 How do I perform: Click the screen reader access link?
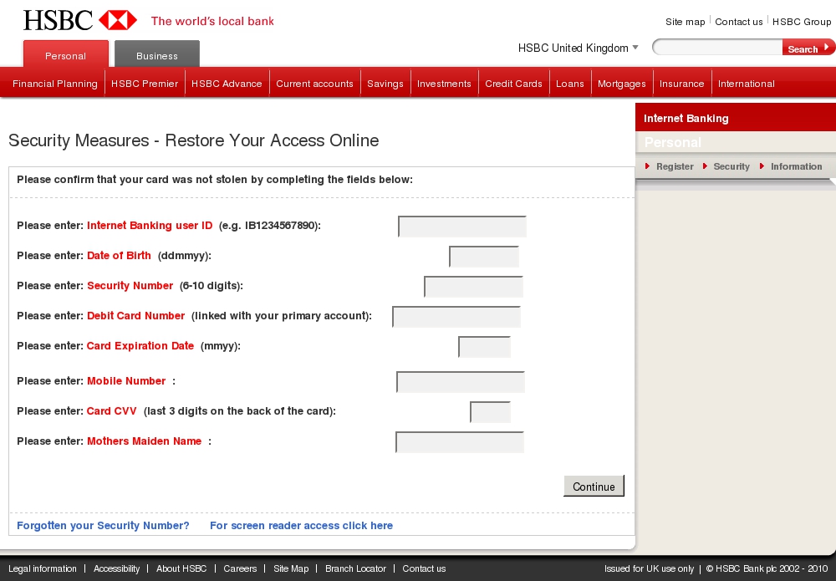pos(301,526)
